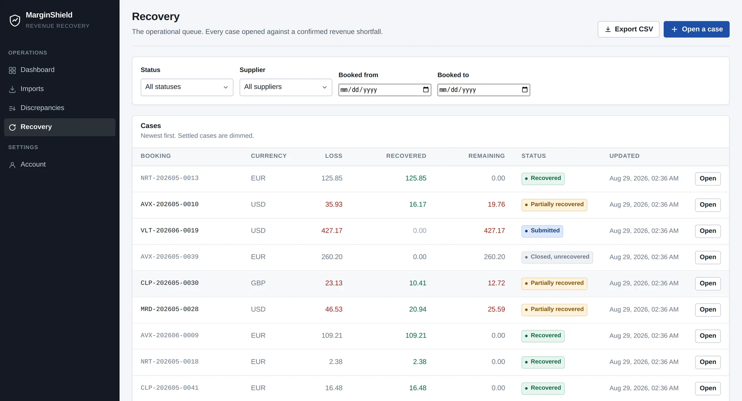The width and height of the screenshot is (742, 401).
Task: Click the download icon on Export CSV
Action: point(608,29)
